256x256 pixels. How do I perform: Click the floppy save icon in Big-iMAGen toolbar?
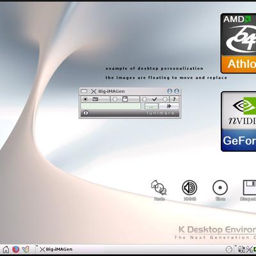click(x=125, y=99)
